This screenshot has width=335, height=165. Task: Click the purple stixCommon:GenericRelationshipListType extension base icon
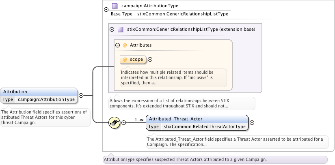[x=120, y=29]
